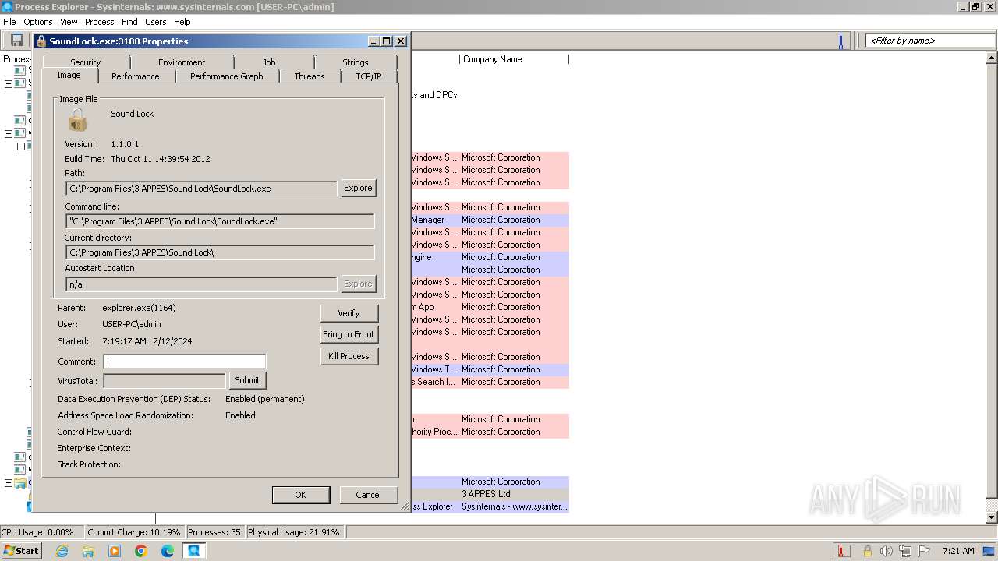Screen dimensions: 998x561
Task: Submit to VirusTotal
Action: pyautogui.click(x=247, y=380)
